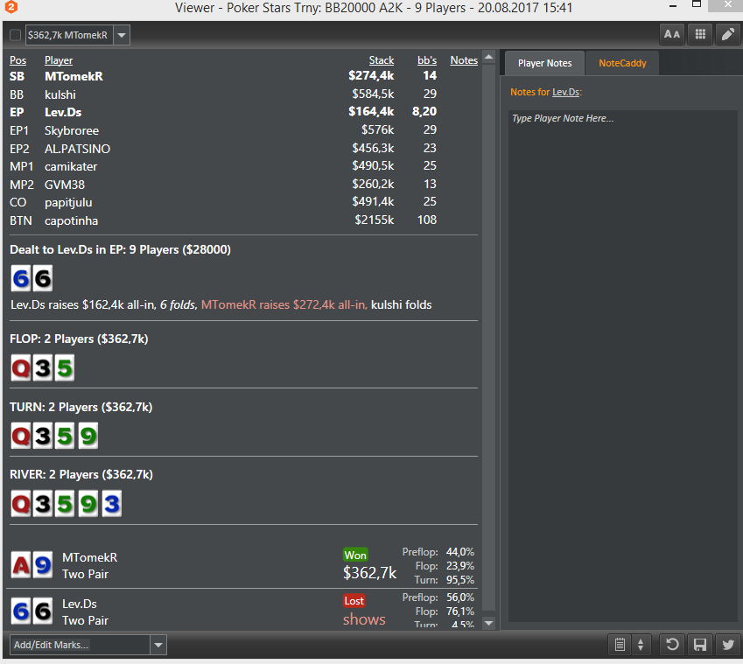Click the red Ace card beside MTomekR's result
The height and width of the screenshot is (664, 743).
[x=21, y=565]
